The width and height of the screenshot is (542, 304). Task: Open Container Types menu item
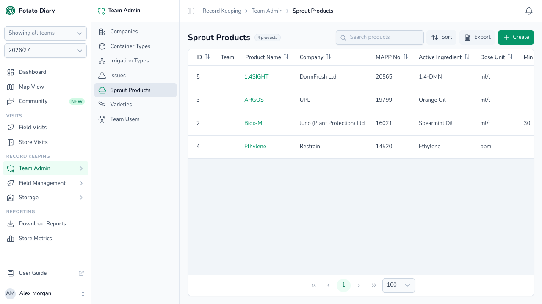[135, 46]
